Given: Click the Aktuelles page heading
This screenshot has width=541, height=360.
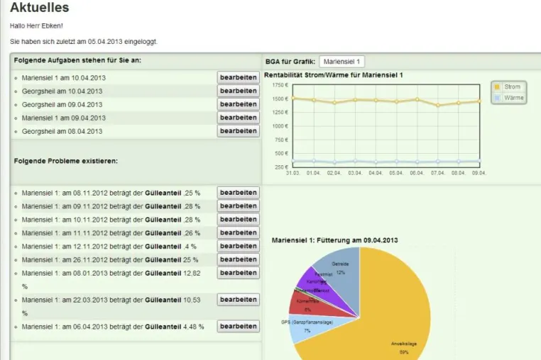Looking at the screenshot, I should tap(40, 7).
